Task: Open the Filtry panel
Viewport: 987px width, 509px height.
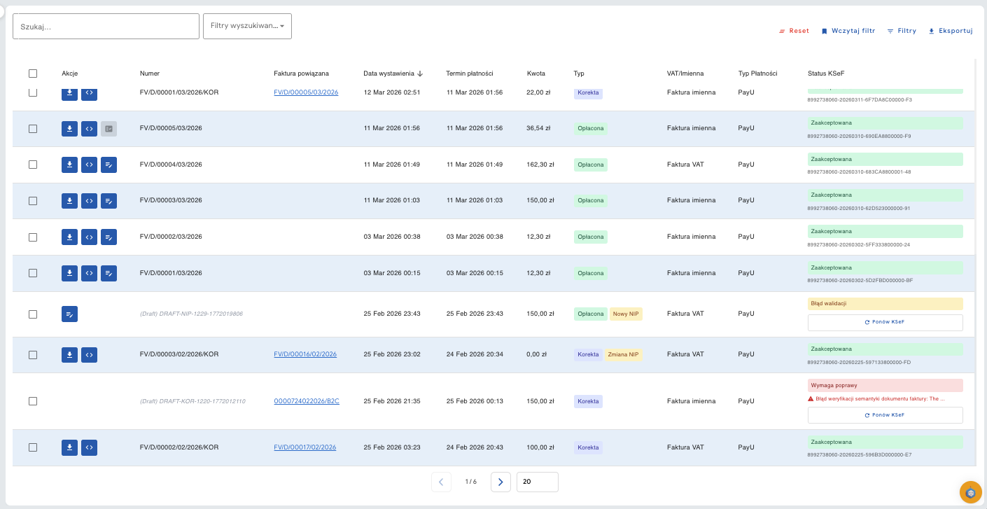Action: point(902,31)
